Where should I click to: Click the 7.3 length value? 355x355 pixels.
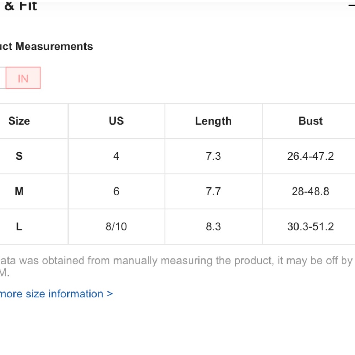click(213, 156)
